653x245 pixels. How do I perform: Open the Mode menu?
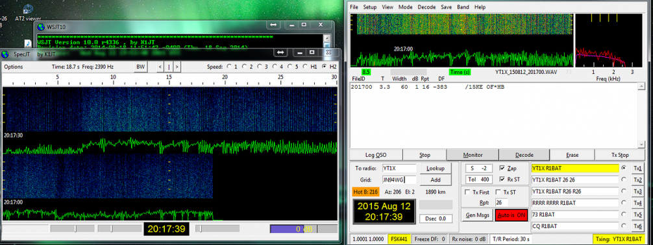(406, 7)
